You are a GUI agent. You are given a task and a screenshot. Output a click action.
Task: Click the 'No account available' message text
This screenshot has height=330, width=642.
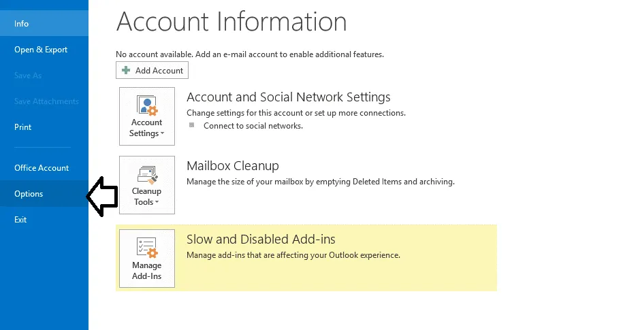point(250,54)
